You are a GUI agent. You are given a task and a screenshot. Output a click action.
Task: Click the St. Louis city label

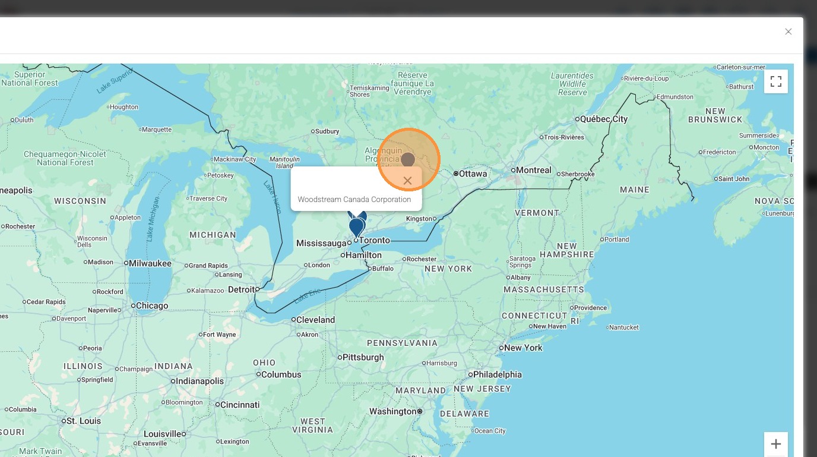click(84, 421)
